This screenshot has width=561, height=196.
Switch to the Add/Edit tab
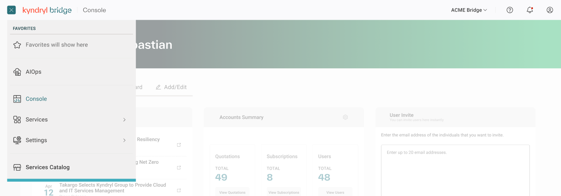pyautogui.click(x=171, y=87)
